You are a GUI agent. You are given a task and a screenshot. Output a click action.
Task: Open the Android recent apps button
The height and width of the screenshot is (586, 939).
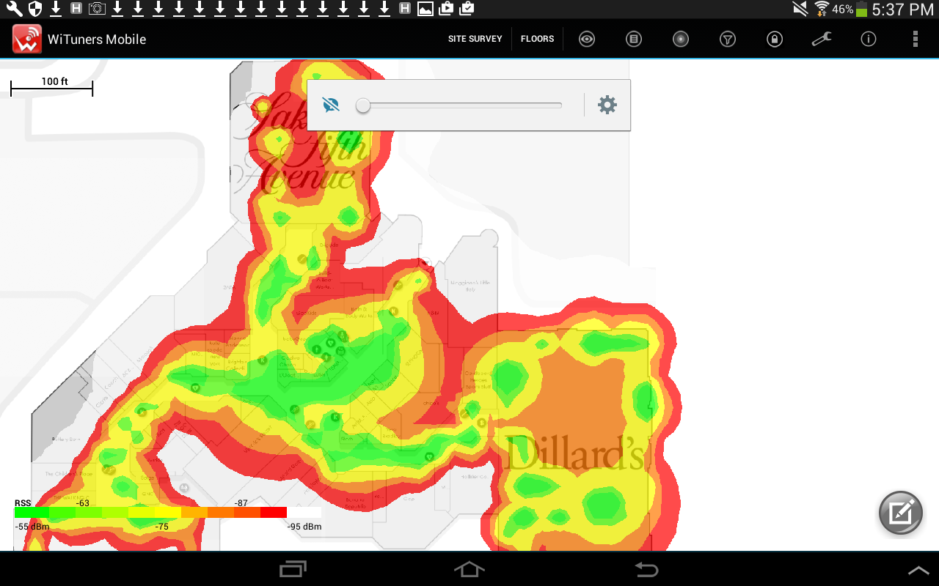(293, 569)
